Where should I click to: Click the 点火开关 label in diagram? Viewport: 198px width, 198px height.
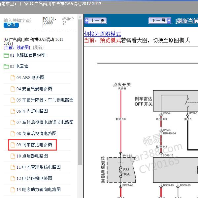pos(122,84)
